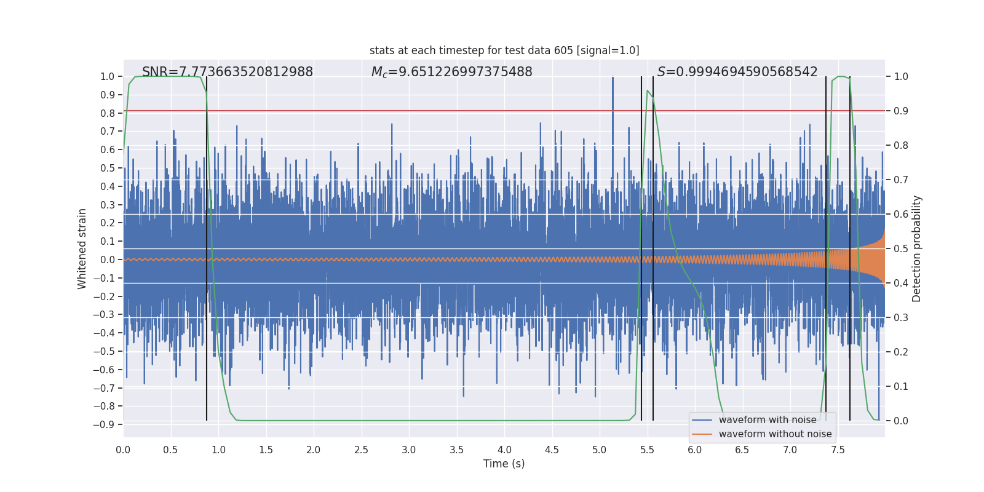Click the 7.0 tick on the Time axis
Viewport: 984px width, 492px height.
[790, 450]
